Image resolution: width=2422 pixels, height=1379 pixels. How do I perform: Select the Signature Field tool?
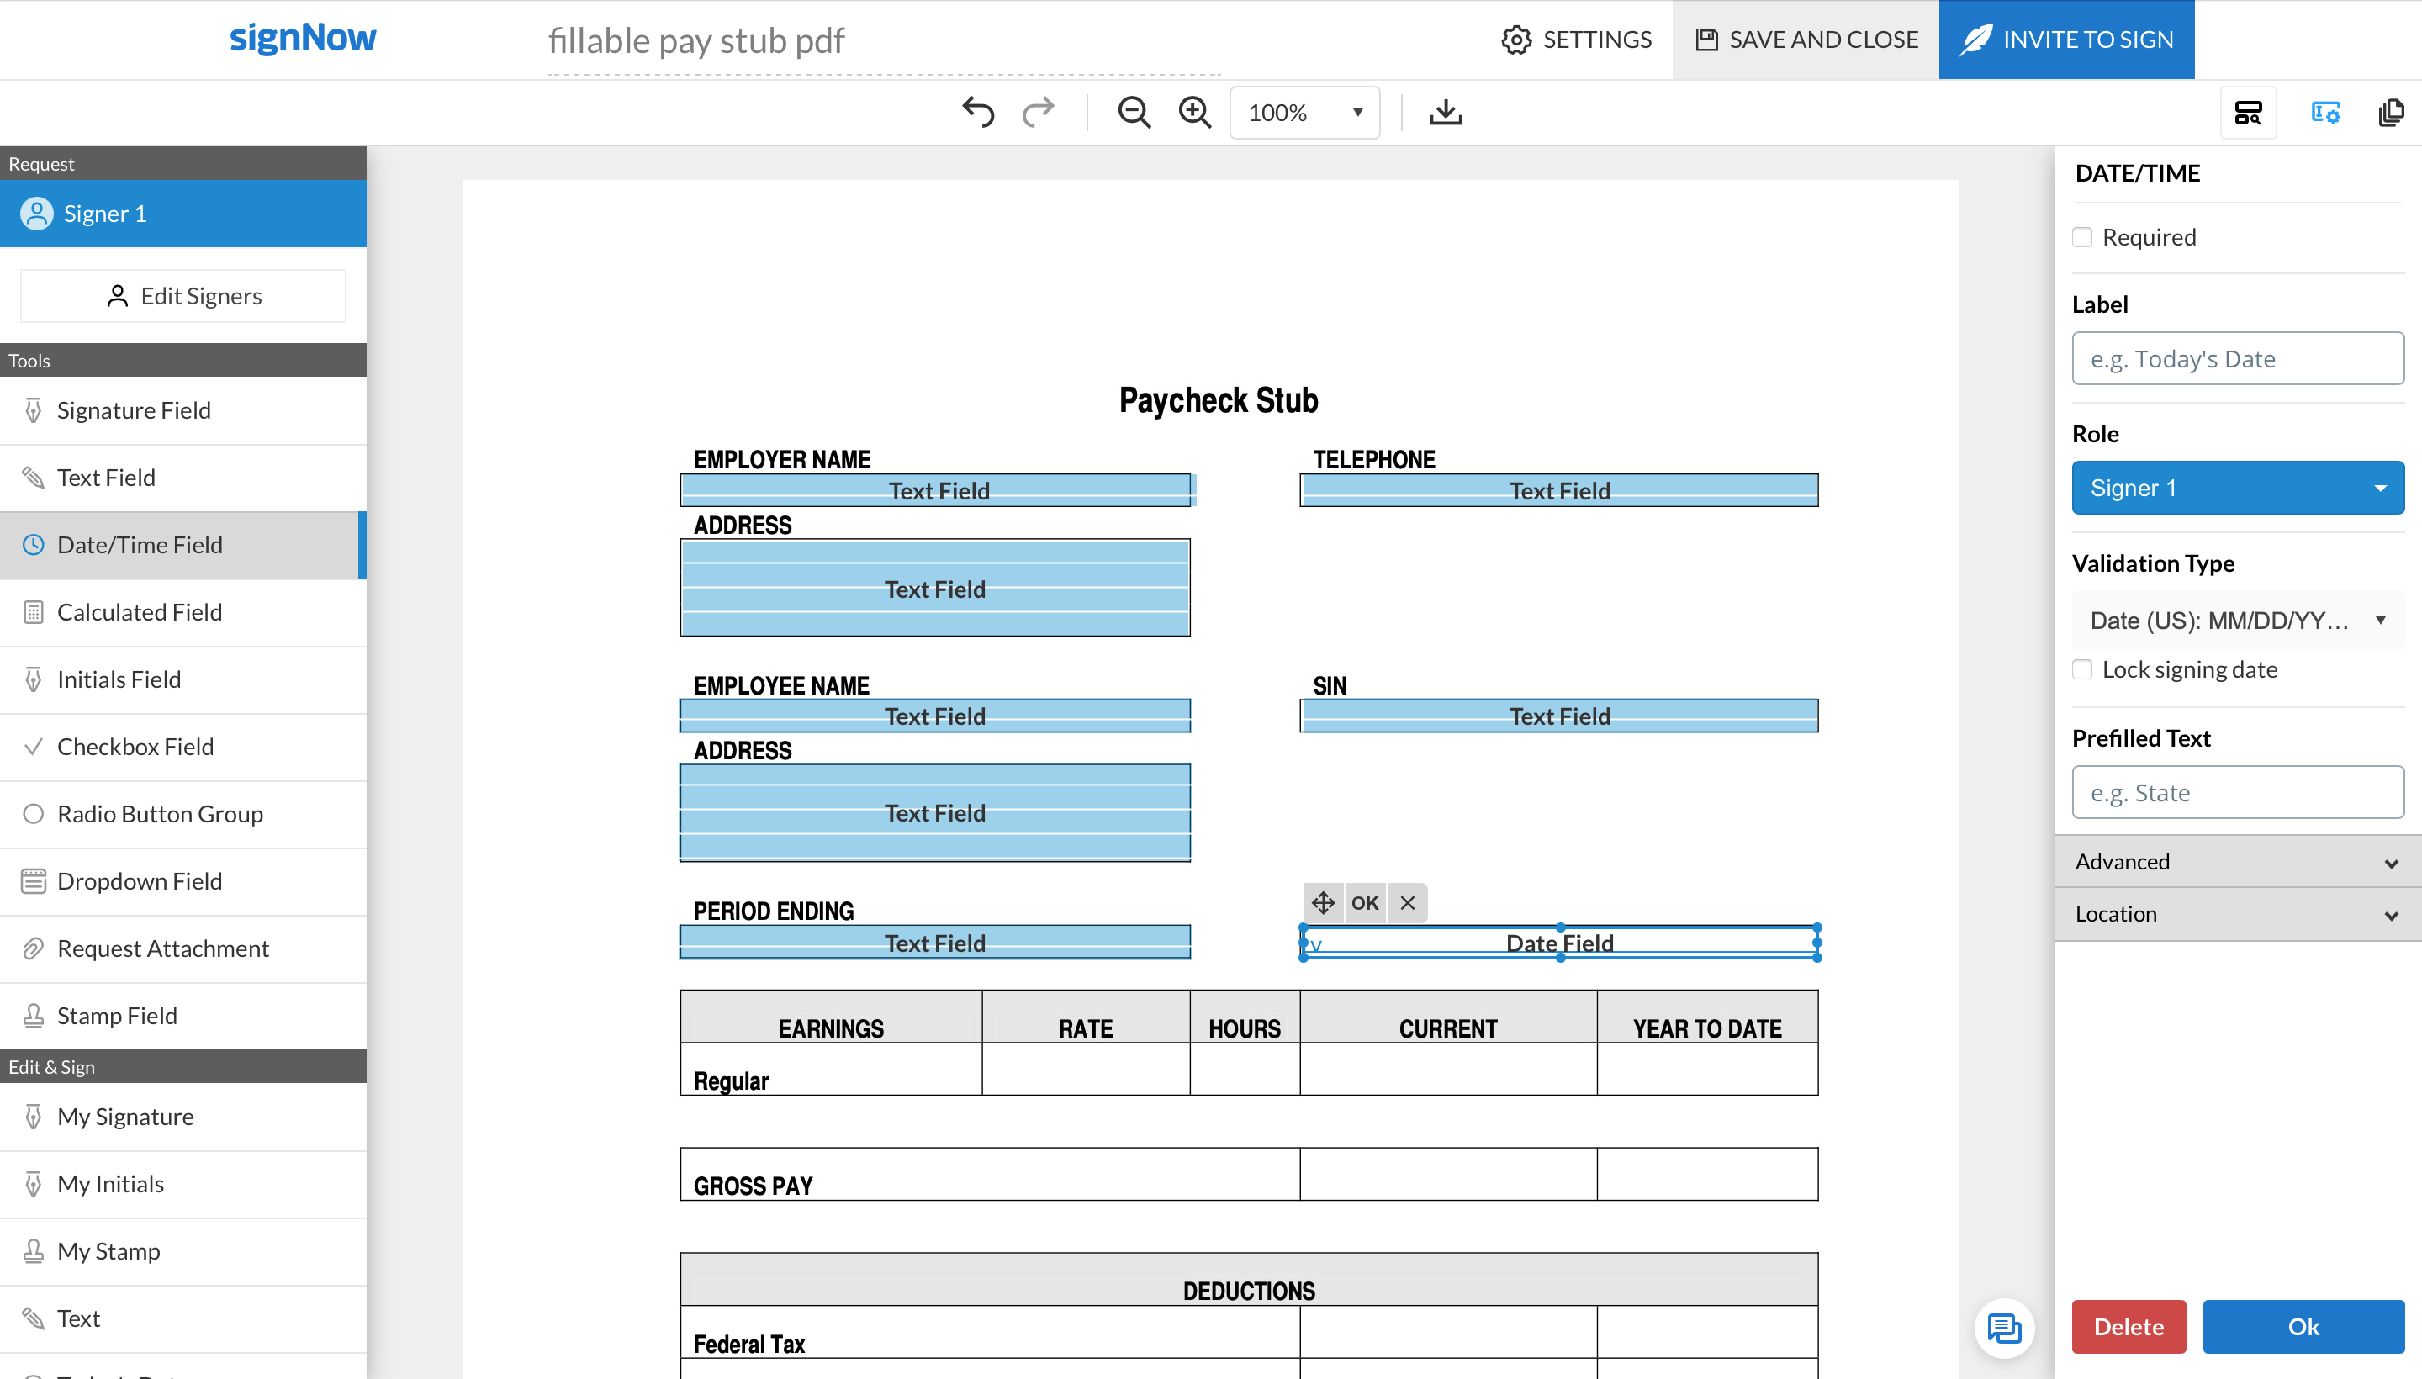(133, 409)
